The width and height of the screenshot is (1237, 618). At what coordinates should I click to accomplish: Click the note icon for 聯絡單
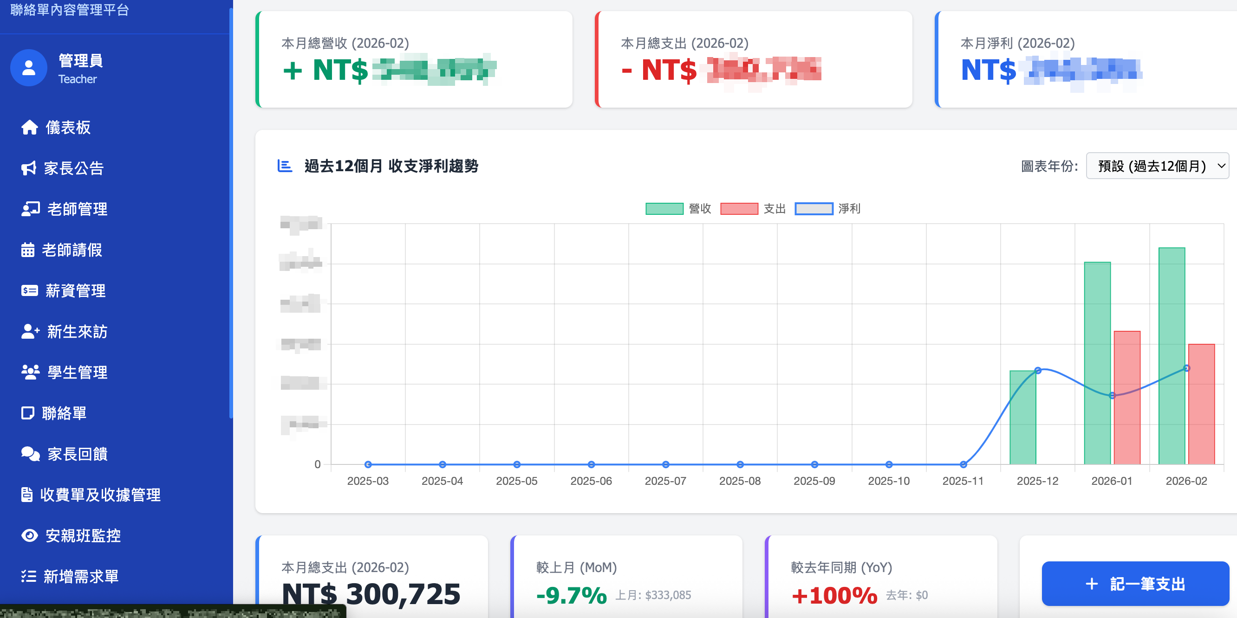point(28,412)
